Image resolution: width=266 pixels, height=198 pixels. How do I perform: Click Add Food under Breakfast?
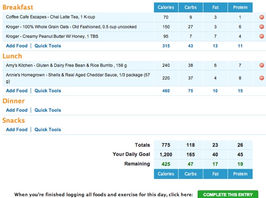[x=17, y=46]
